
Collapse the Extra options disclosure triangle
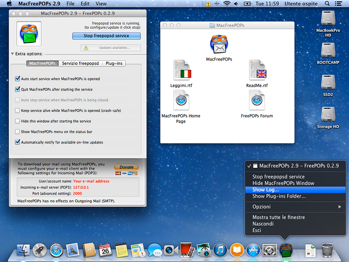pyautogui.click(x=13, y=54)
